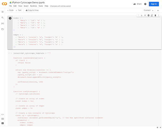Open the terminal icon at sidebar bottom

(3, 123)
